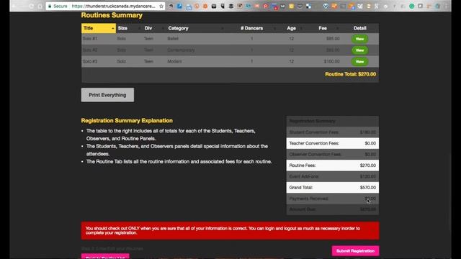Image resolution: width=461 pixels, height=259 pixels.
Task: Click the Pocket extension icon
Action: (300, 6)
